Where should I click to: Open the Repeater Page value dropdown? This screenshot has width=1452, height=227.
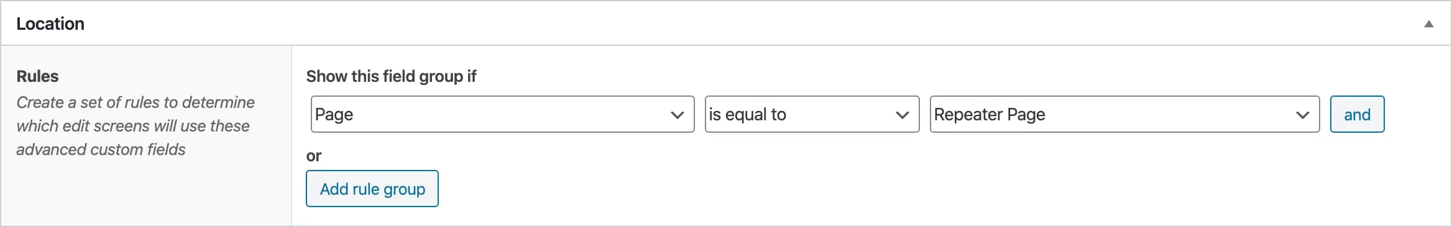pyautogui.click(x=1124, y=114)
